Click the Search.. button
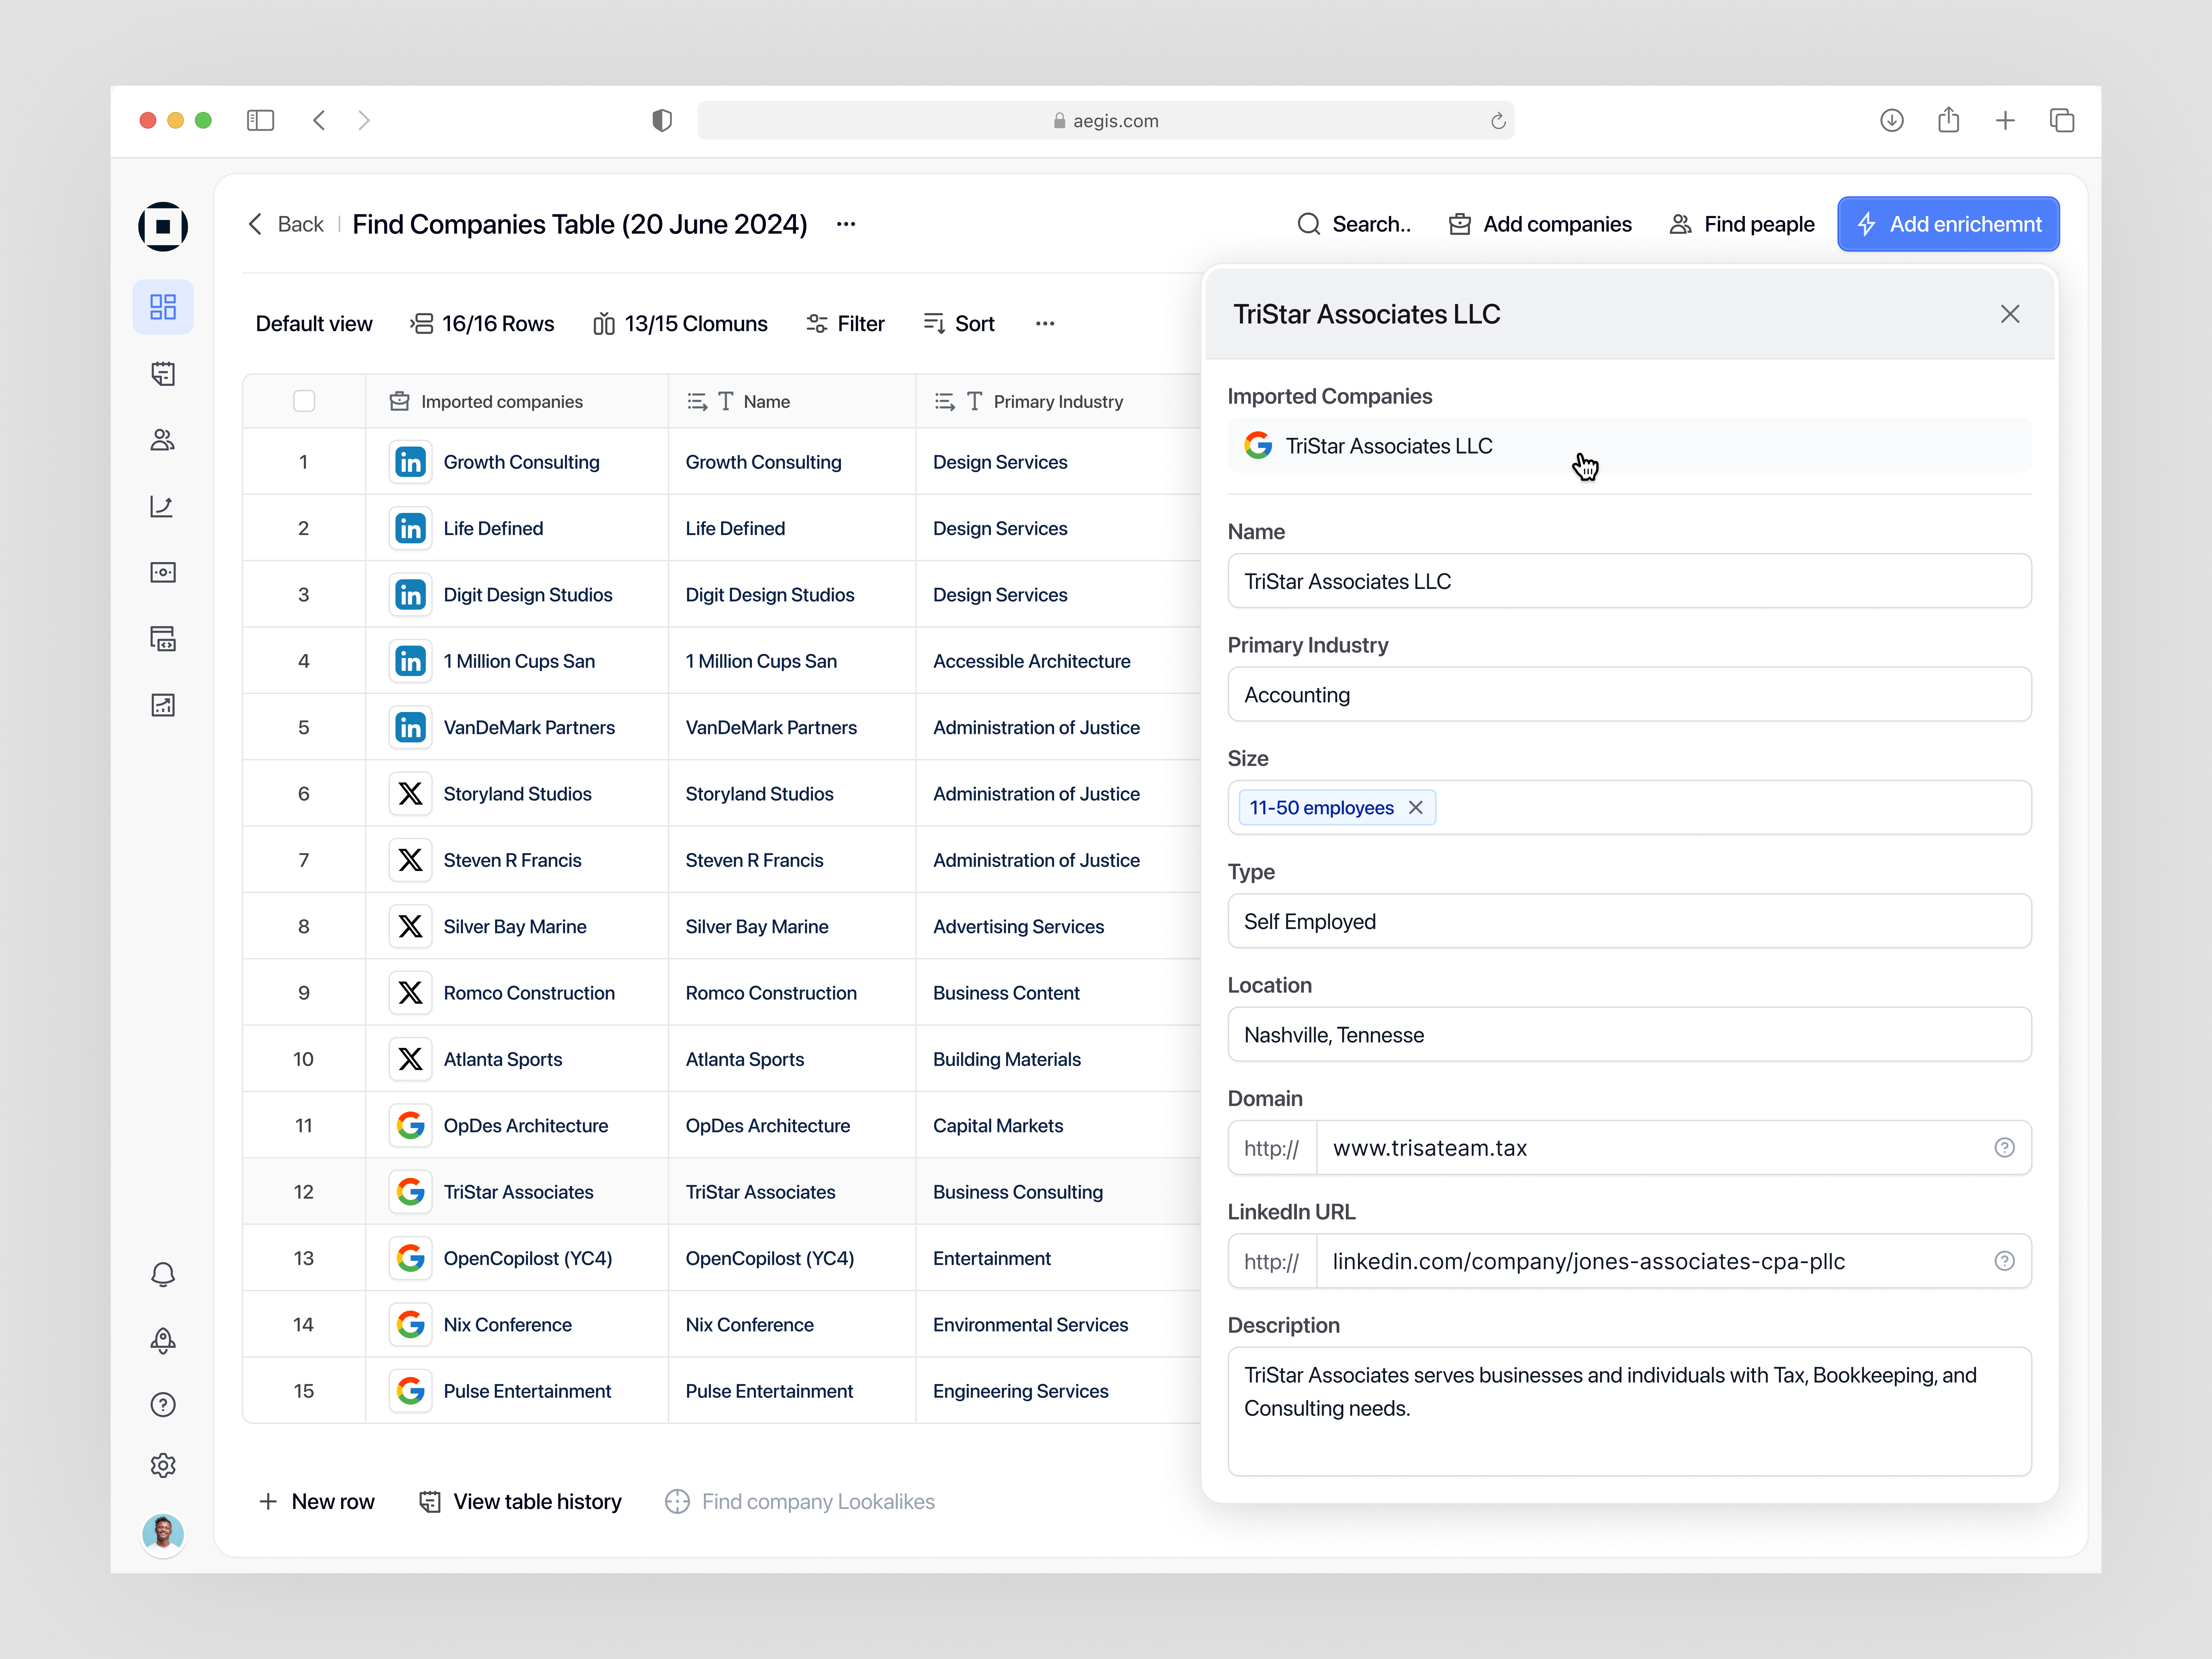This screenshot has width=2212, height=1659. [1354, 224]
